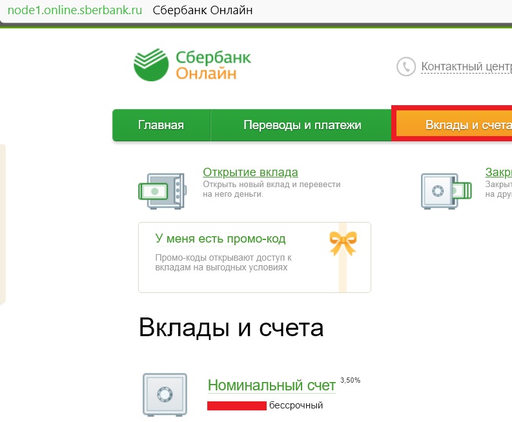Switch to Переводы и платежи tab
This screenshot has width=512, height=422.
tap(302, 125)
